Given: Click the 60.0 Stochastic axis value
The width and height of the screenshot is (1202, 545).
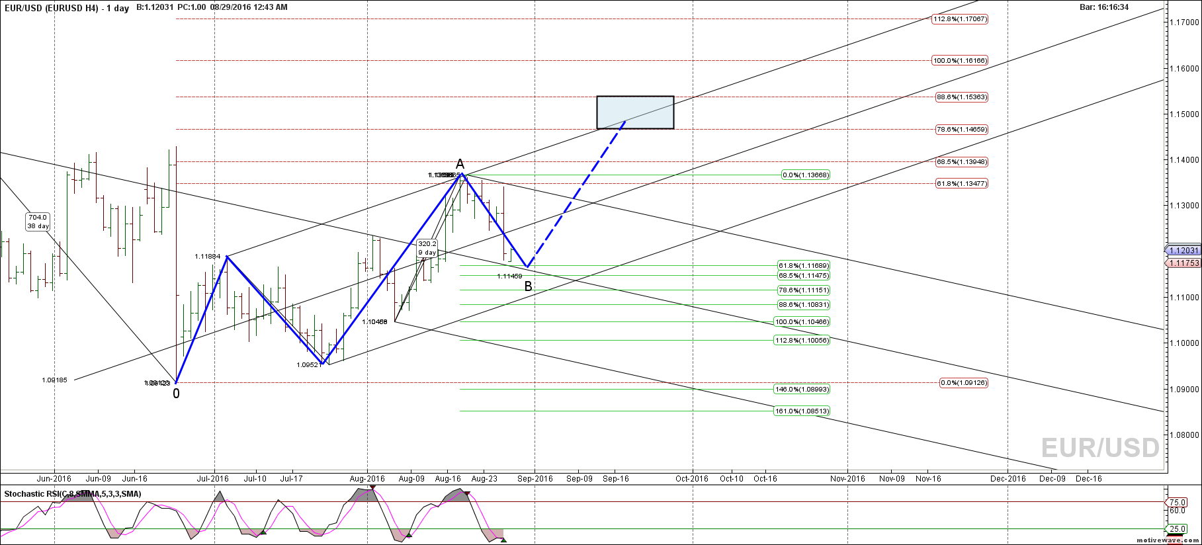Looking at the screenshot, I should point(1178,511).
